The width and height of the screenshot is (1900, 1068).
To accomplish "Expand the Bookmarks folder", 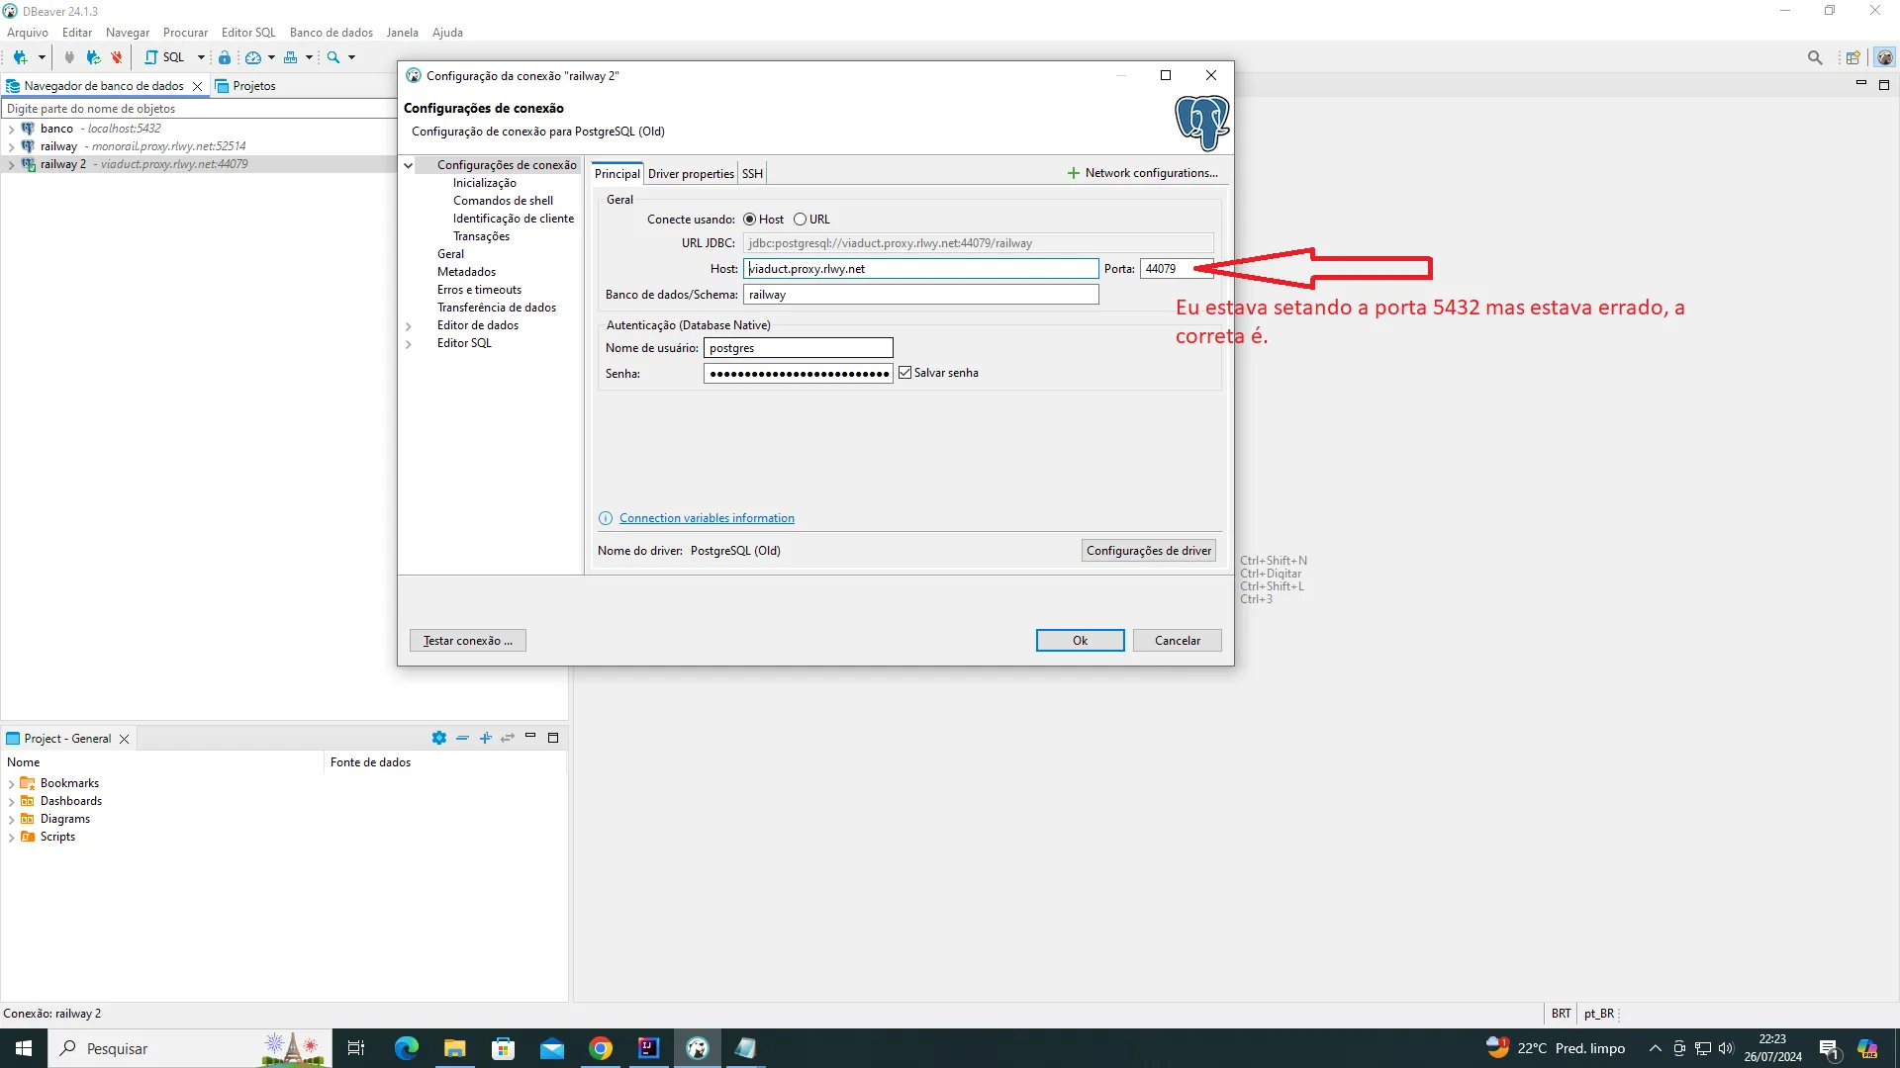I will 11,783.
